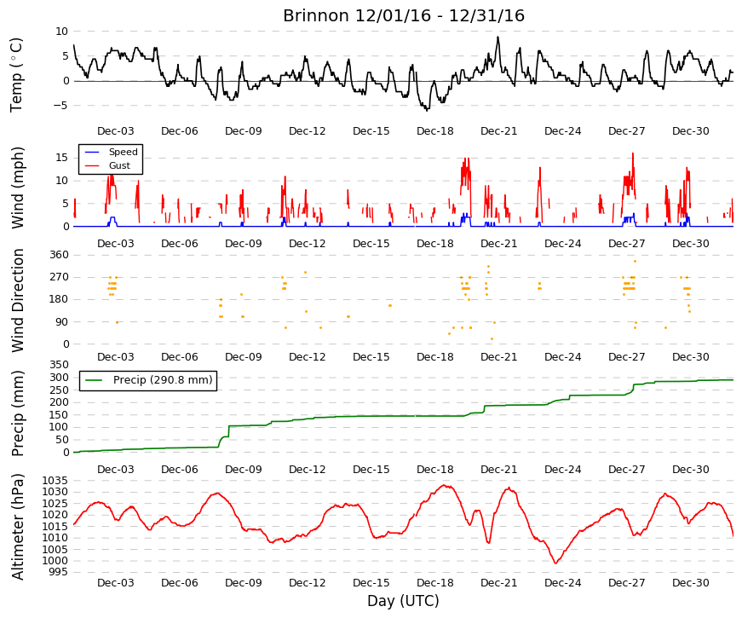Click the Dec-21 tick under temperature plot

click(x=498, y=131)
